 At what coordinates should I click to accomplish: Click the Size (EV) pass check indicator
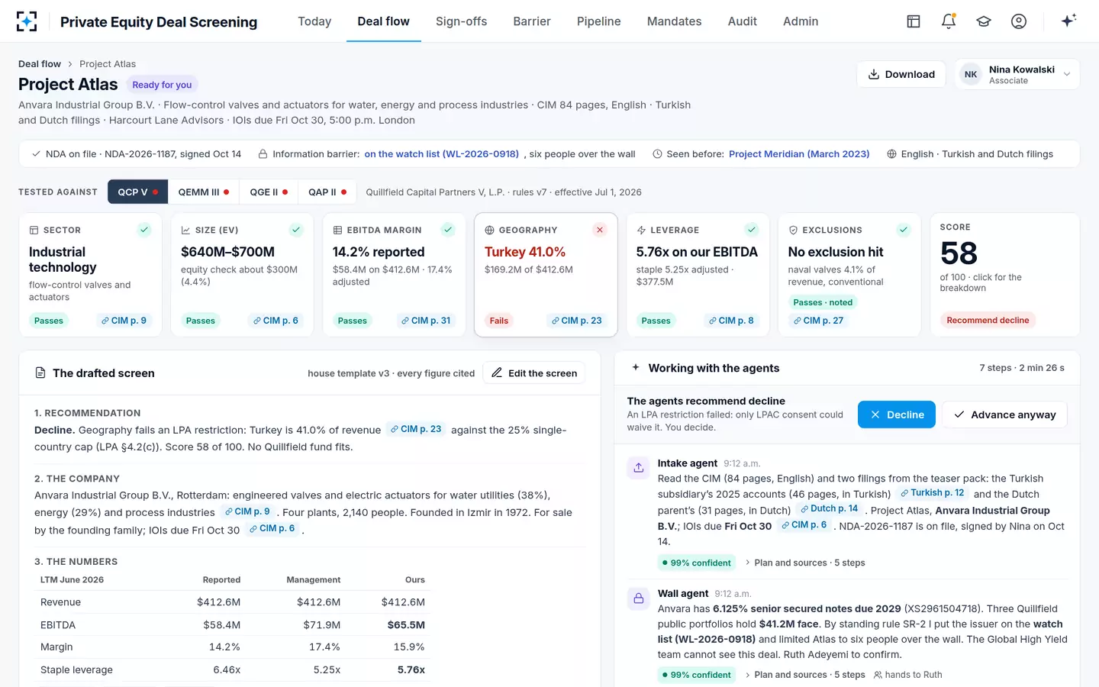click(x=296, y=230)
